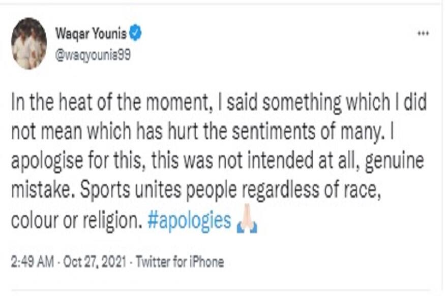Click the 2:49 AM timestamp
445x296 pixels.
[31, 262]
